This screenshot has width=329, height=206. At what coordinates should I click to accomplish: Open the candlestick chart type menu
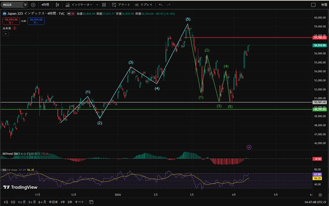click(57, 5)
